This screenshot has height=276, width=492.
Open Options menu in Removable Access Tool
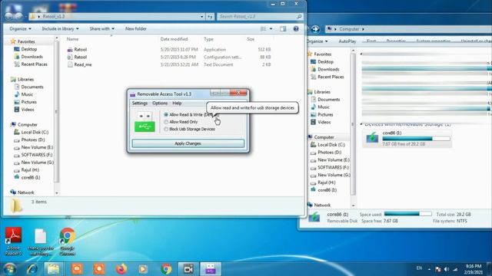click(160, 103)
